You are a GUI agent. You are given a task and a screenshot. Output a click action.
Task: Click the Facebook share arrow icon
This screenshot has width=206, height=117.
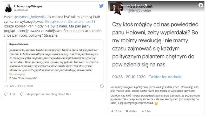point(143,111)
